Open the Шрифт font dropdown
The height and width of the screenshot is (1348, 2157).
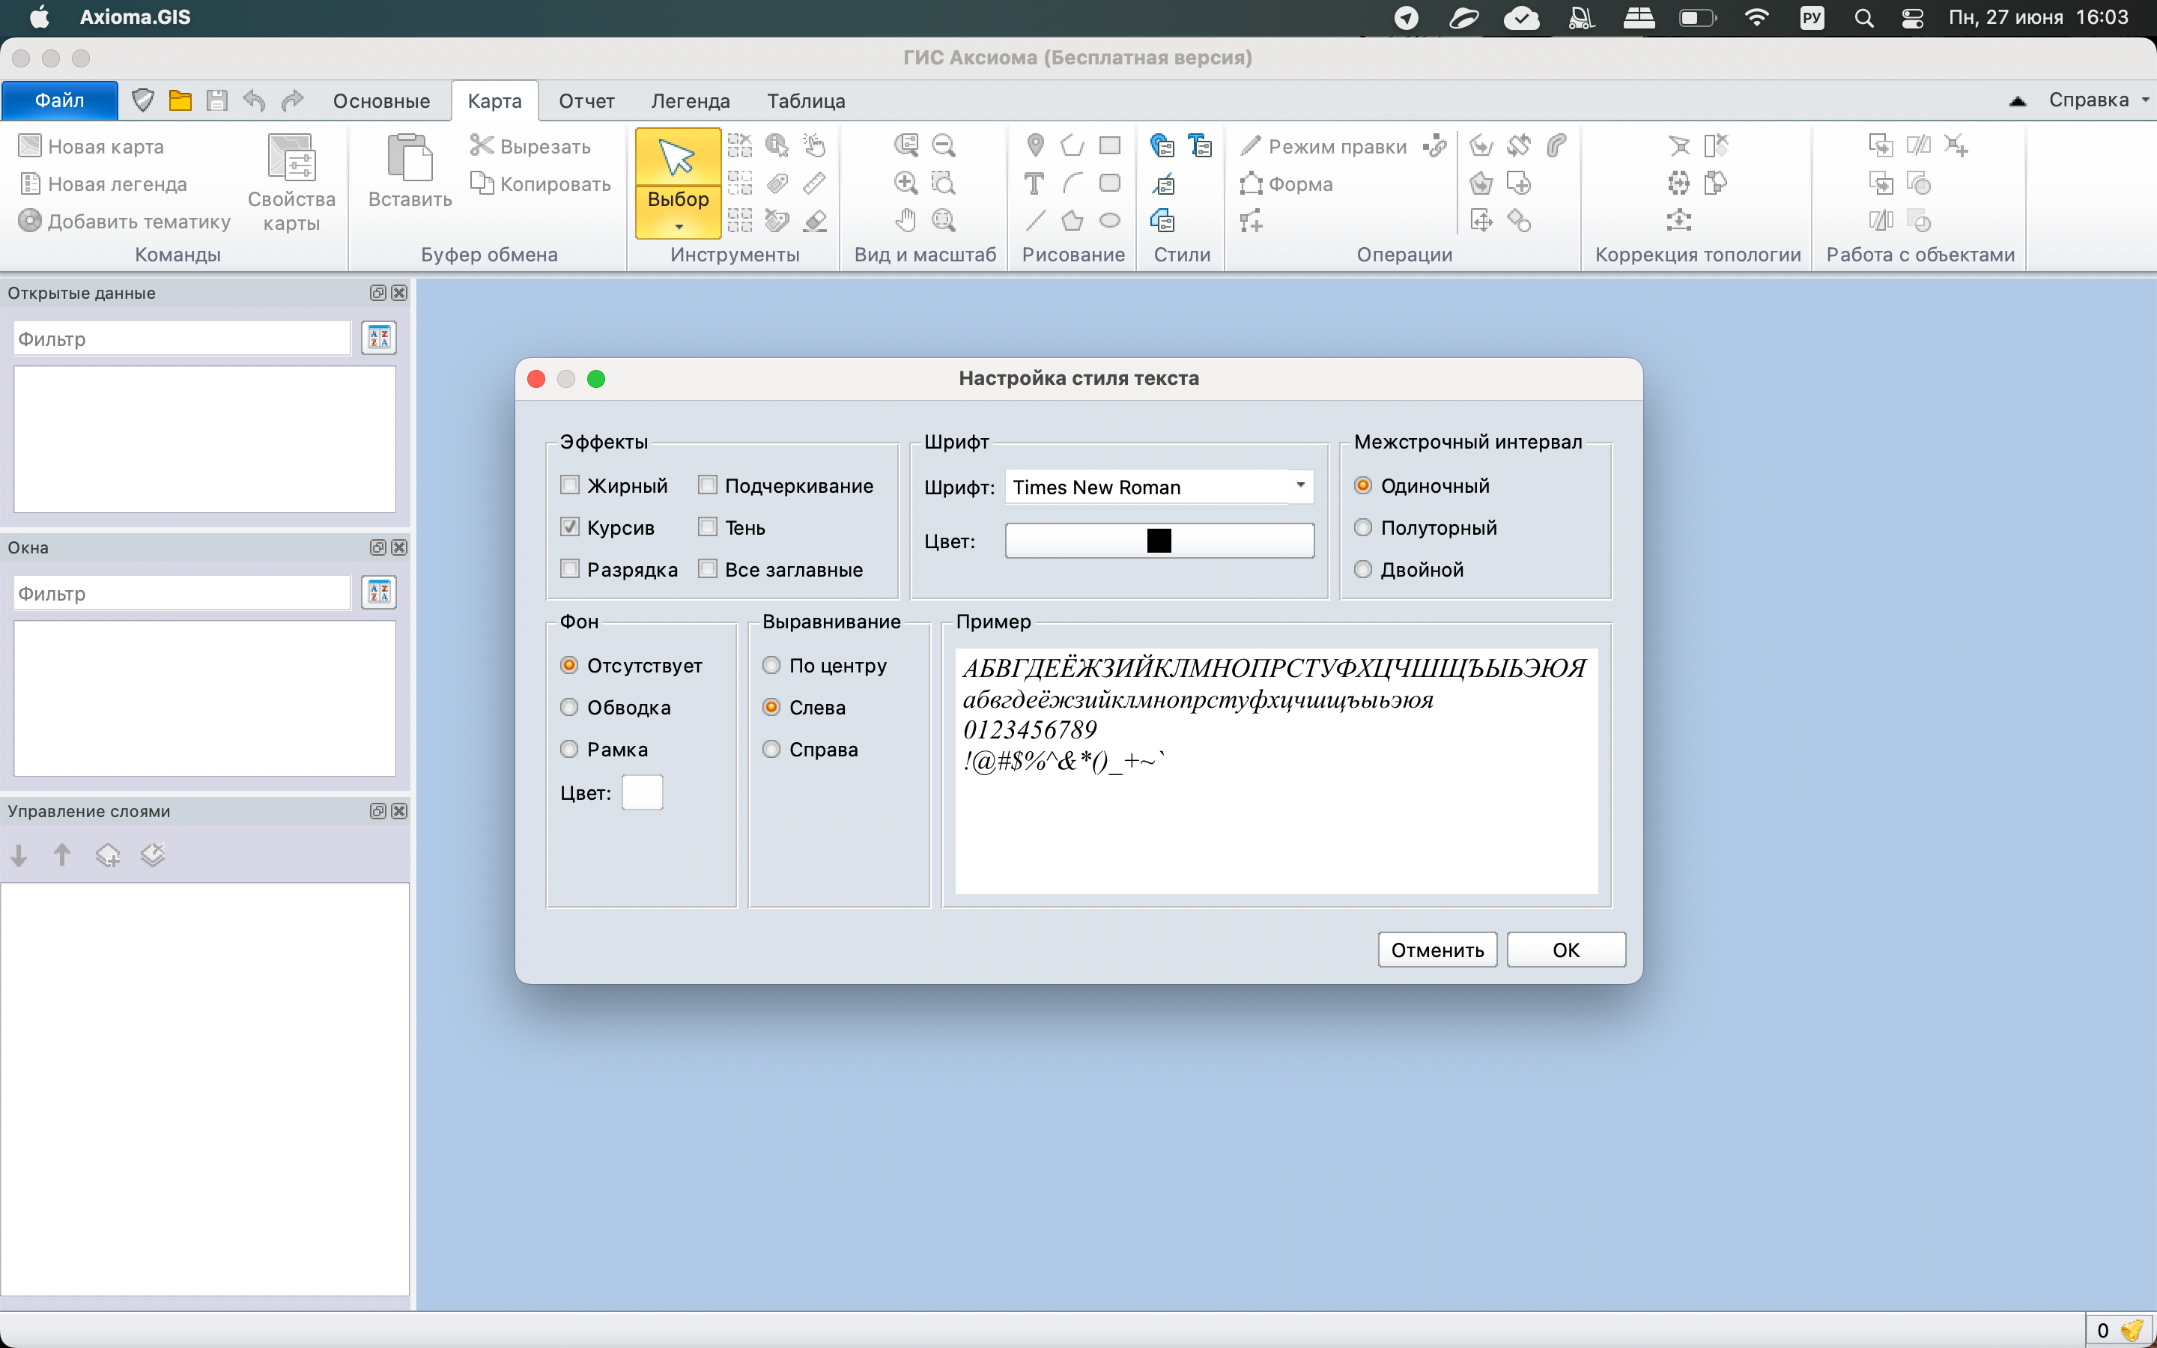pos(1299,486)
